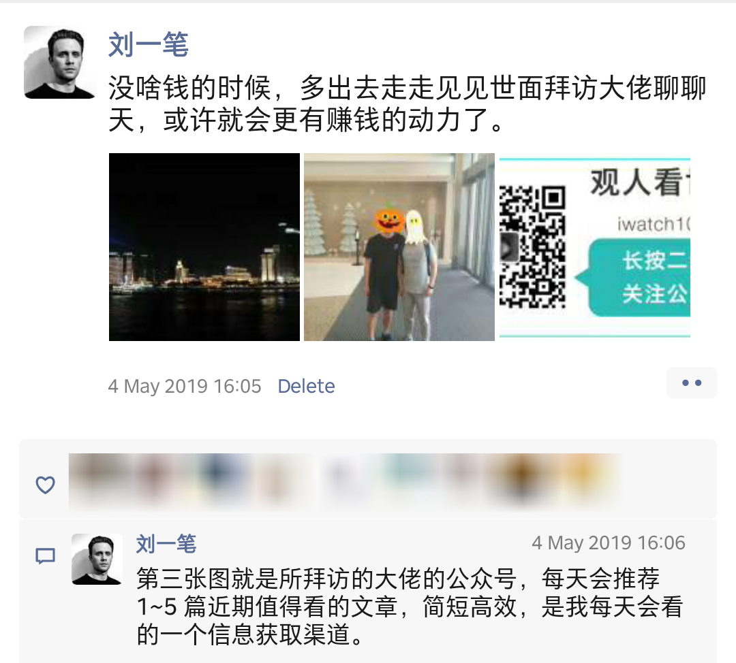
Task: Tap the post timestamp 4 May 2019 16:05
Action: [185, 386]
